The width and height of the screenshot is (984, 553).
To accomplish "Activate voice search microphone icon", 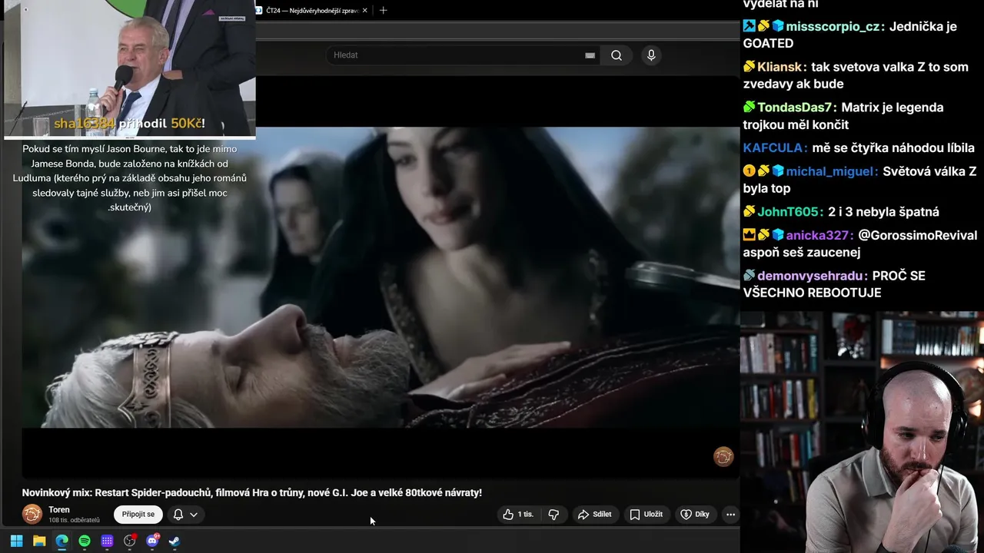I will 651,55.
